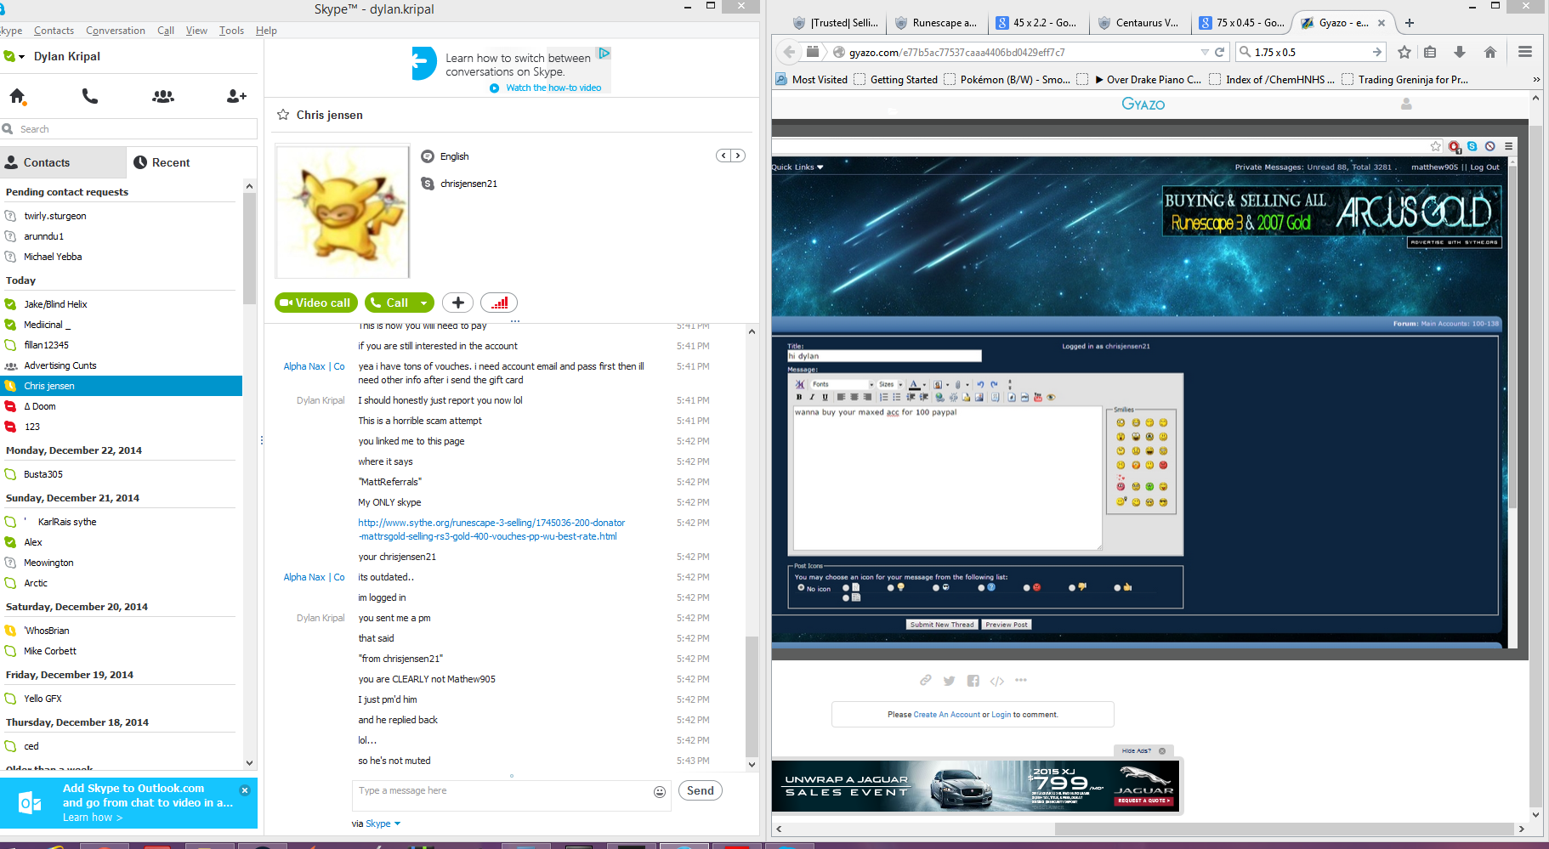Reload the Gyazo page in Firefox
Image resolution: width=1549 pixels, height=849 pixels.
(x=1219, y=52)
